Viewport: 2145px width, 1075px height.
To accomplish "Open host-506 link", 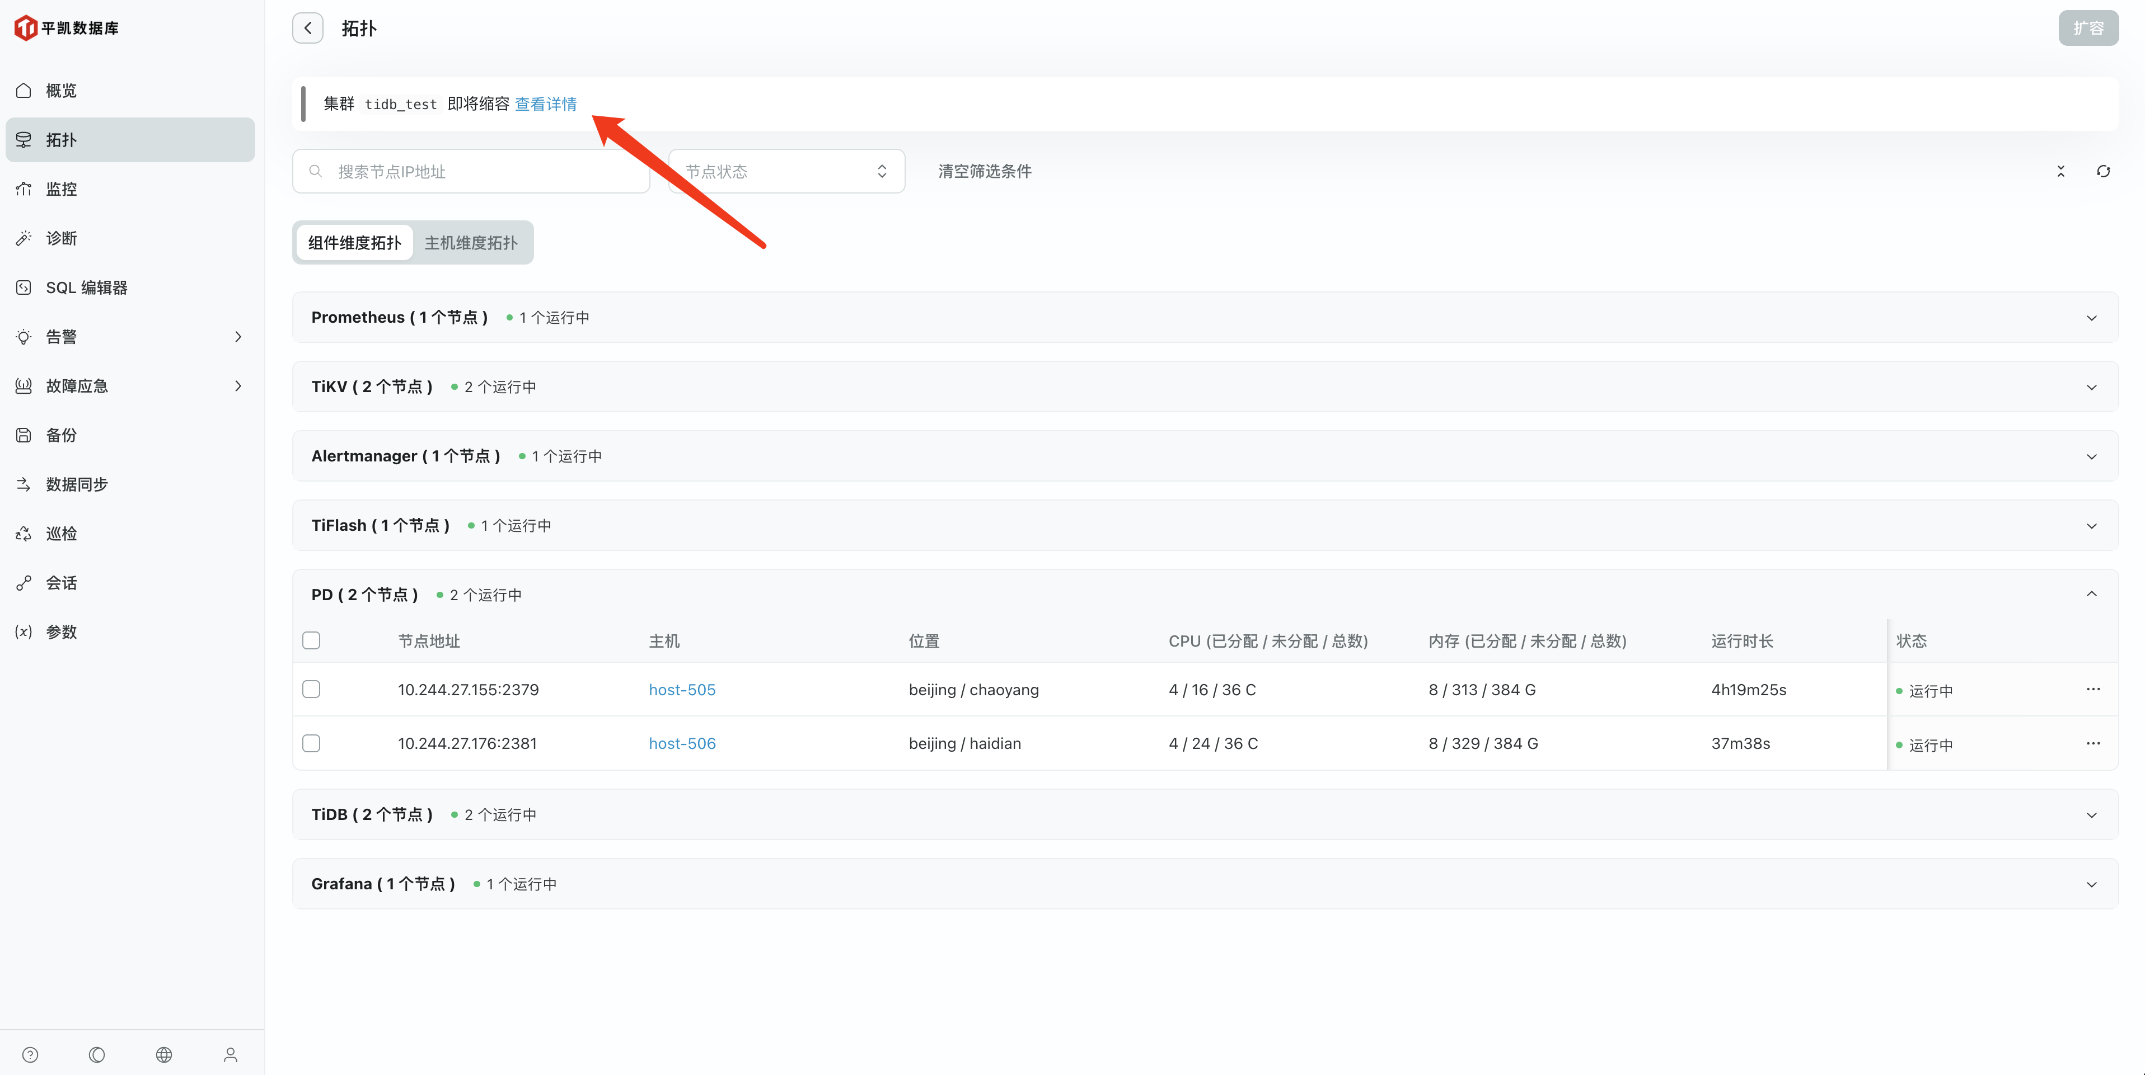I will [x=682, y=743].
